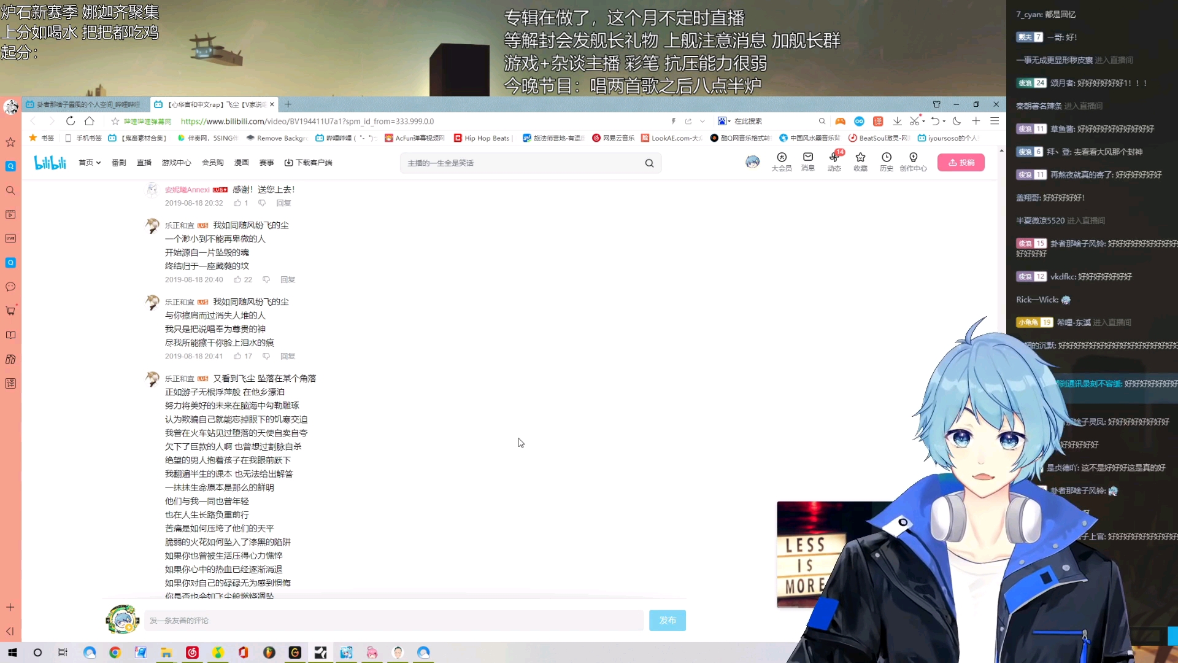Open the user avatar in bilibili header

[x=753, y=162]
